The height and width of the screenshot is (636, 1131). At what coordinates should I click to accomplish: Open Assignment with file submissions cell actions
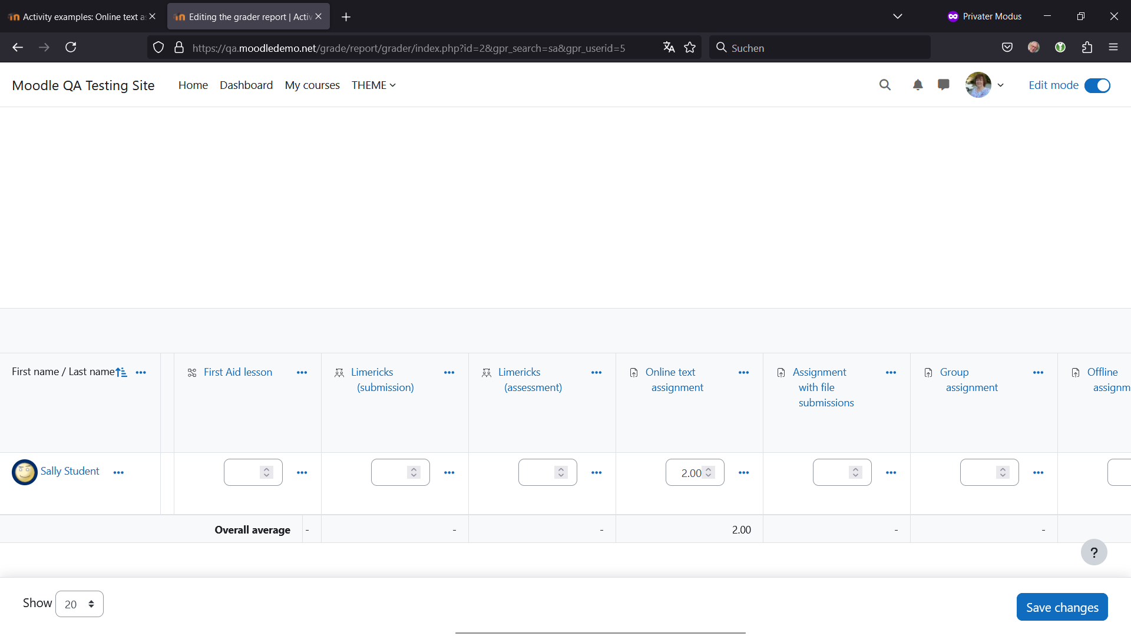(891, 473)
